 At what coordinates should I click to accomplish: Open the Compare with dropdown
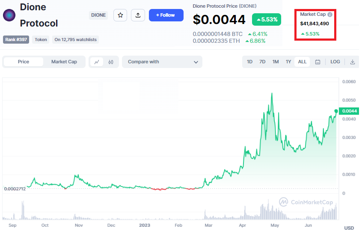tap(162, 62)
